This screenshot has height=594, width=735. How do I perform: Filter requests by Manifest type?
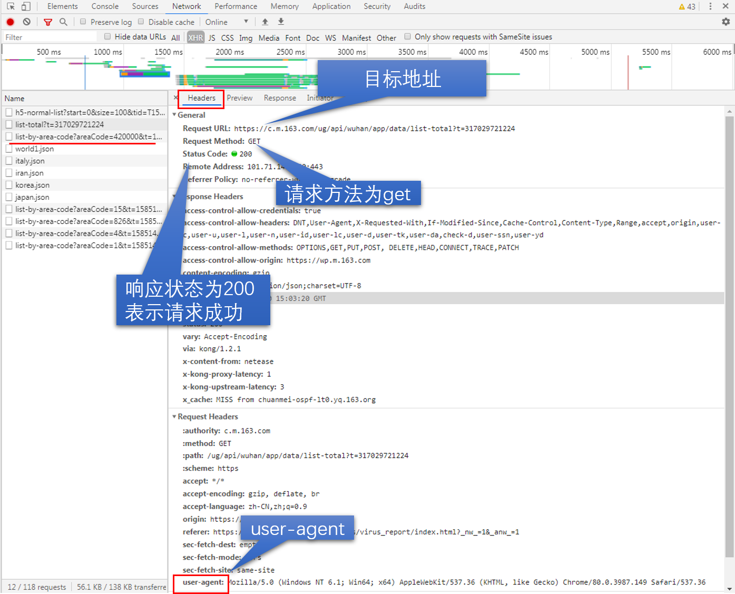pyautogui.click(x=357, y=37)
